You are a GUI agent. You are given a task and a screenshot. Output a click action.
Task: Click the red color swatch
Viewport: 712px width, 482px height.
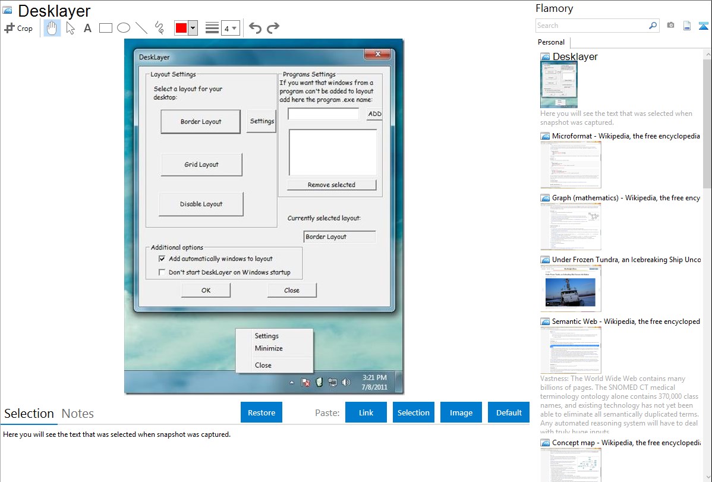(x=181, y=28)
